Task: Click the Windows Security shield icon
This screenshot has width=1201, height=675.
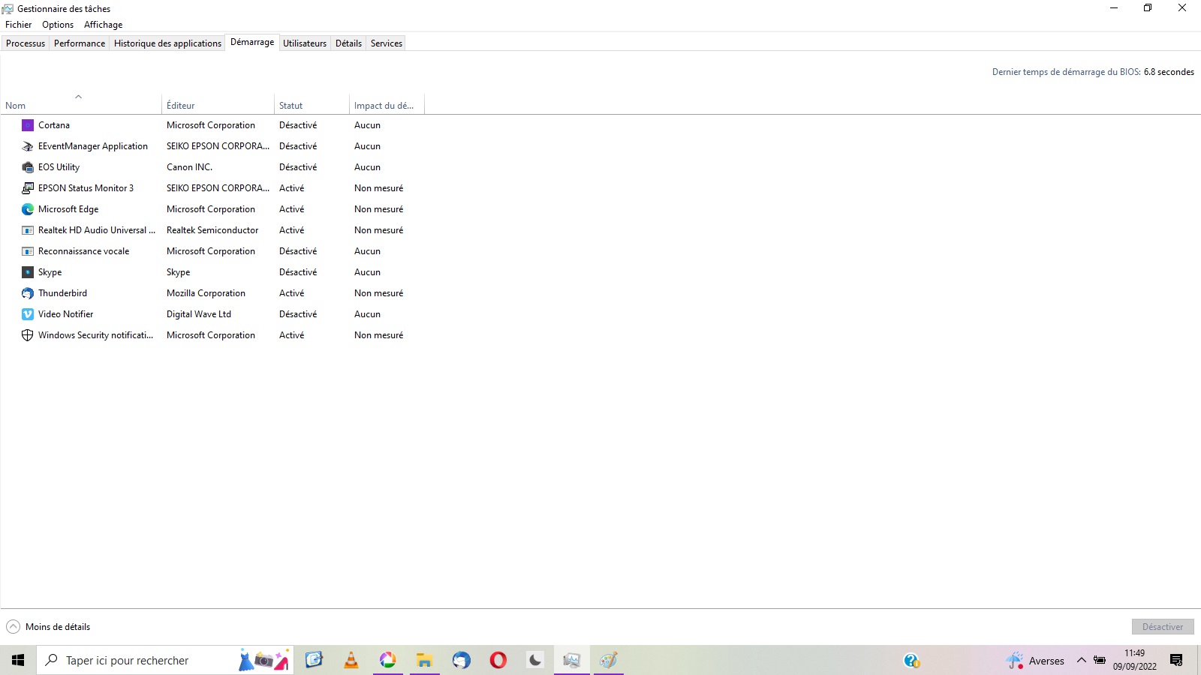Action: (x=28, y=335)
